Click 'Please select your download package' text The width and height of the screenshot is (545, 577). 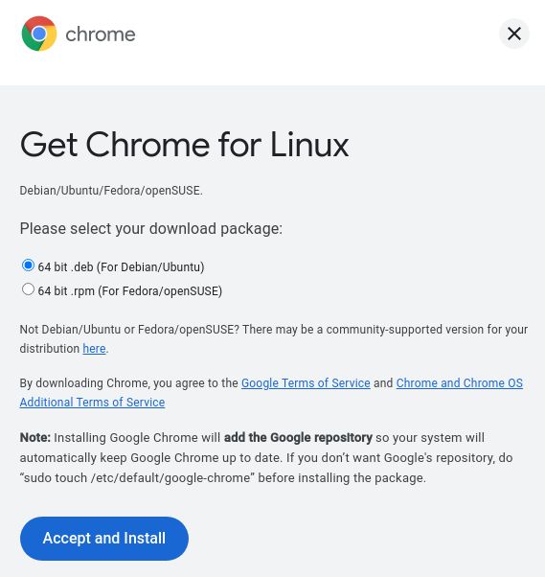(x=151, y=229)
